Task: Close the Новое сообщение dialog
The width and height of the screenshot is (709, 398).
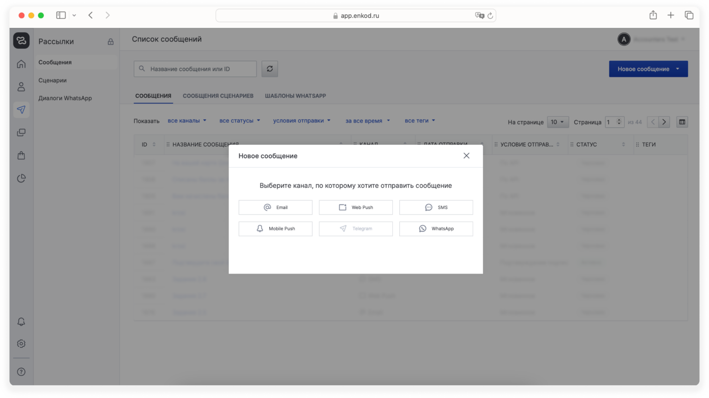Action: [x=466, y=156]
